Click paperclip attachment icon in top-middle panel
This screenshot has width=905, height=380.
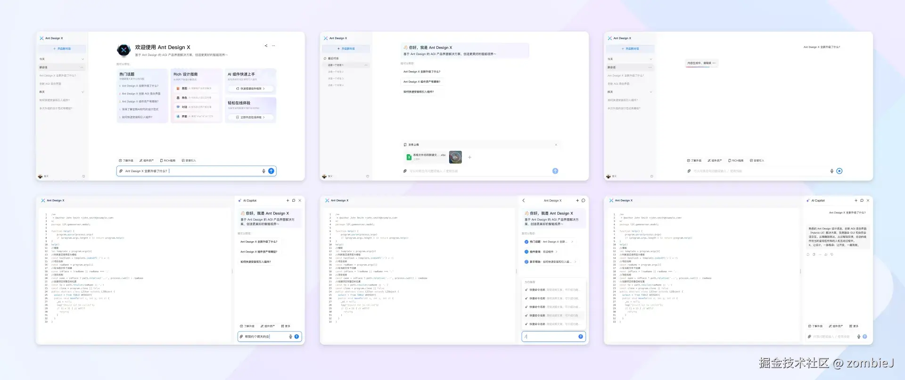point(405,171)
